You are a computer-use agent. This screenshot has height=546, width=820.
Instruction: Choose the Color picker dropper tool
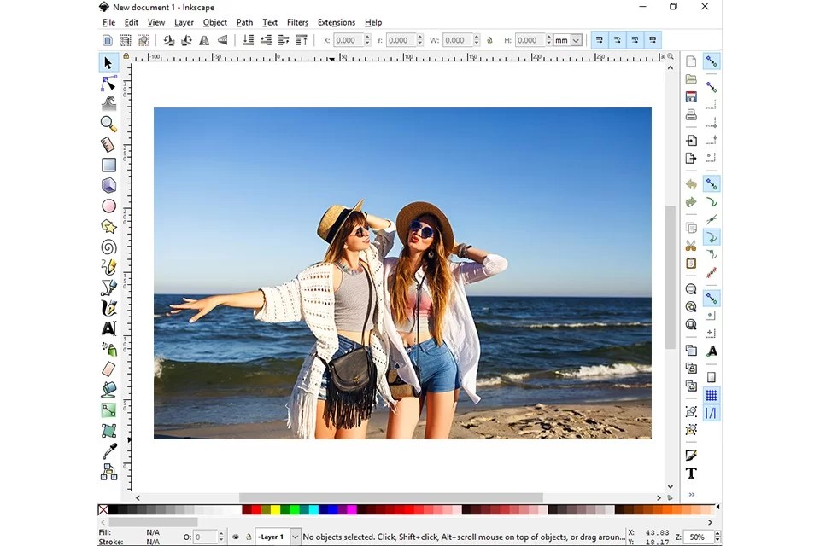click(108, 451)
